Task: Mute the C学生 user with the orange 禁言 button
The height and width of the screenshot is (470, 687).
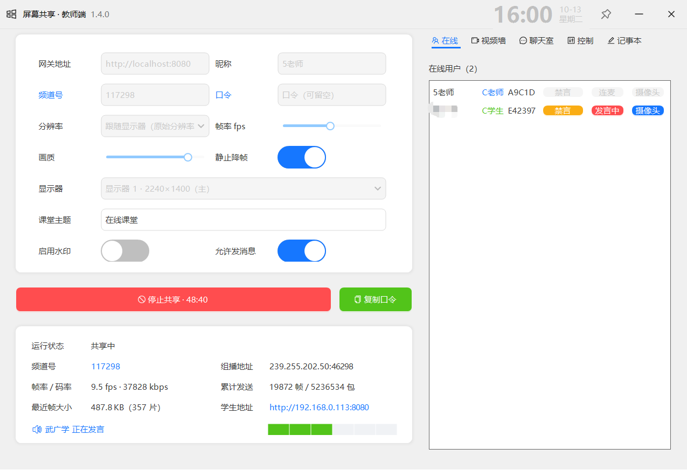Action: pos(563,110)
